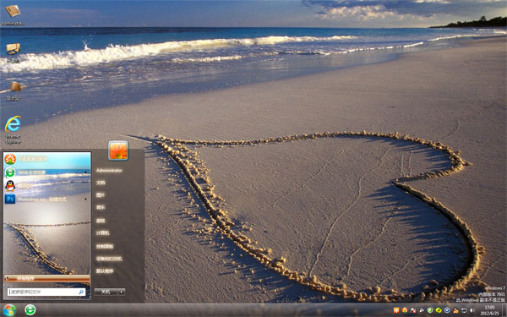Expand 360 browser jump list arrow
Image resolution: width=507 pixels, height=317 pixels.
(x=85, y=172)
